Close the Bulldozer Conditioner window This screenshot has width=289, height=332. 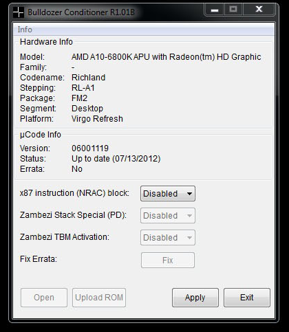(x=259, y=10)
